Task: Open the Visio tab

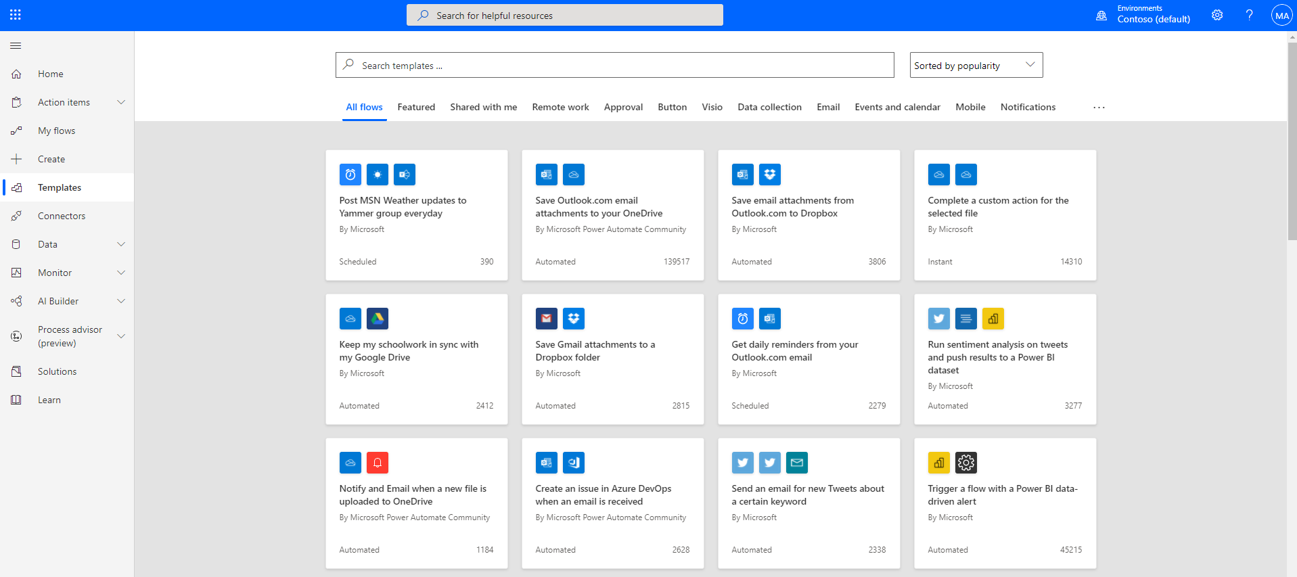Action: click(x=712, y=107)
